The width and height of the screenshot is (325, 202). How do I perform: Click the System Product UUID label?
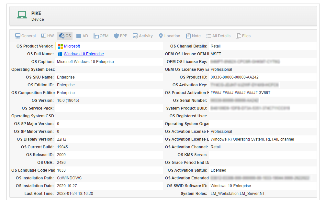(186, 108)
